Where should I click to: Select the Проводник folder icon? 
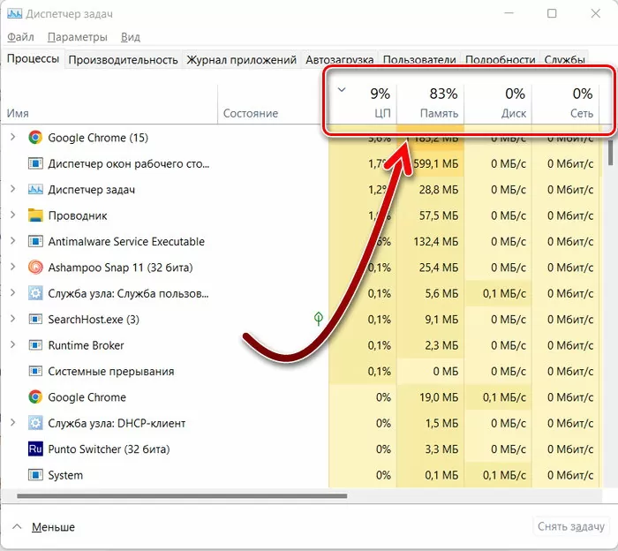coord(35,215)
